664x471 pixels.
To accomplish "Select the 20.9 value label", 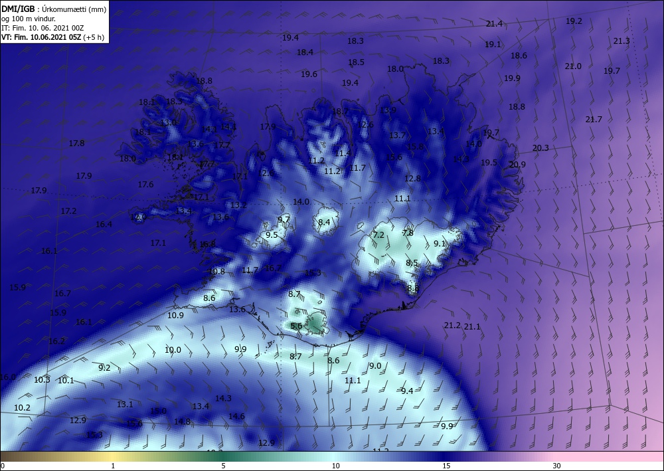I will click(517, 165).
